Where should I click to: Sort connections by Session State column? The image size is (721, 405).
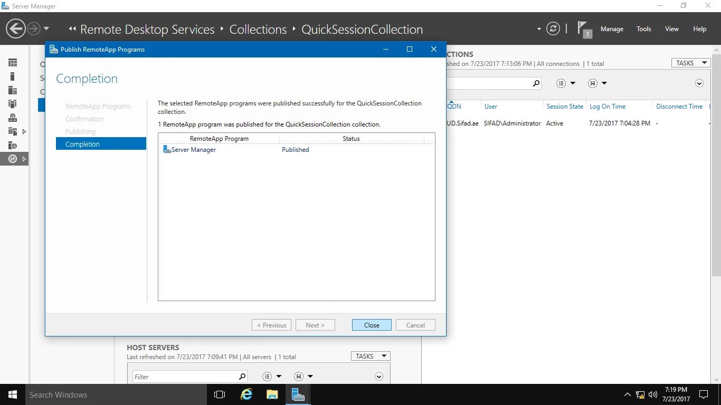pos(565,107)
